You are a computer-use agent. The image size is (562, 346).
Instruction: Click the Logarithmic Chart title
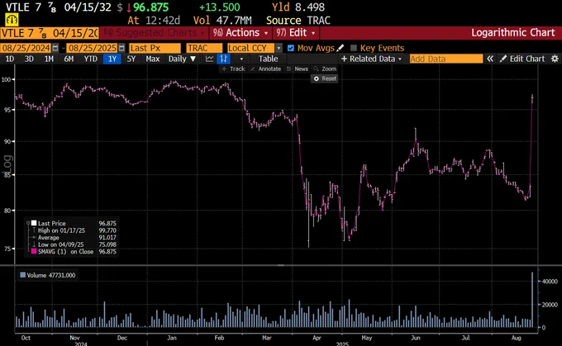tap(513, 32)
